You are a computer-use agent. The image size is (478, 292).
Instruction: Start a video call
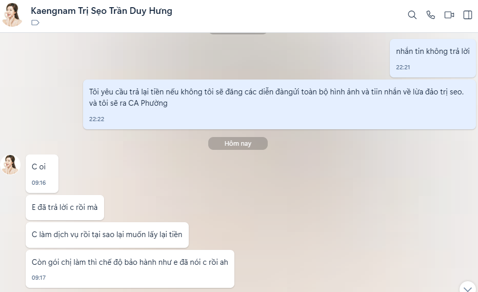[449, 15]
